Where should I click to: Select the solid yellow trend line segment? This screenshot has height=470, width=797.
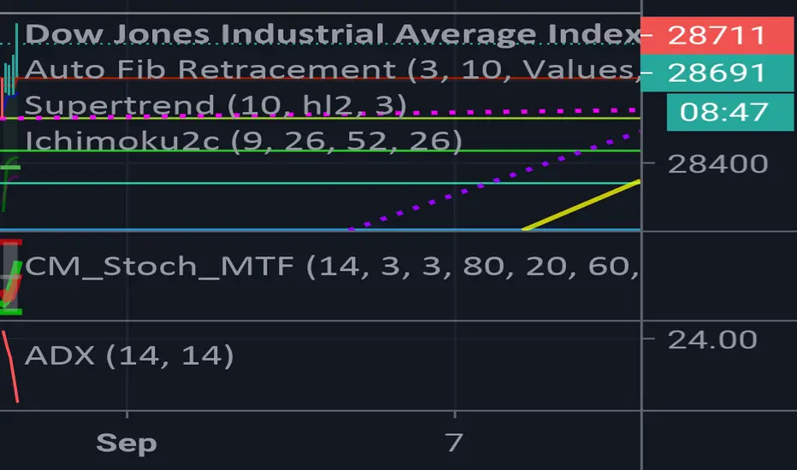[581, 205]
